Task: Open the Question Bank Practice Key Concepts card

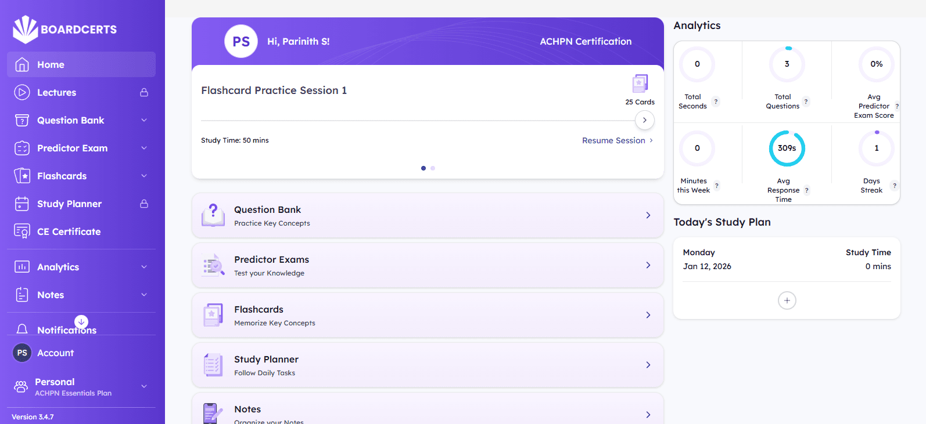Action: (x=428, y=215)
